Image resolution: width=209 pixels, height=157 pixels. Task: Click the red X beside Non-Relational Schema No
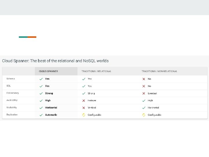pyautogui.click(x=144, y=79)
